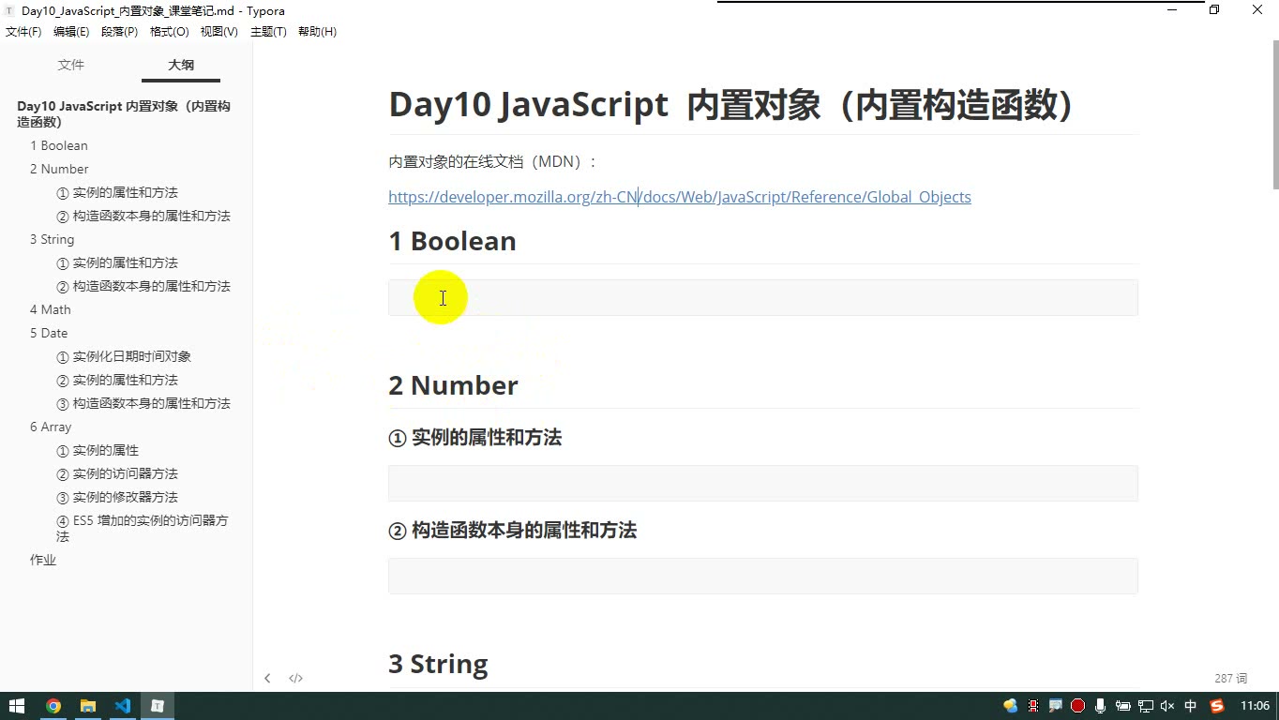Select the Typora taskbar icon
This screenshot has width=1279, height=720.
[158, 706]
